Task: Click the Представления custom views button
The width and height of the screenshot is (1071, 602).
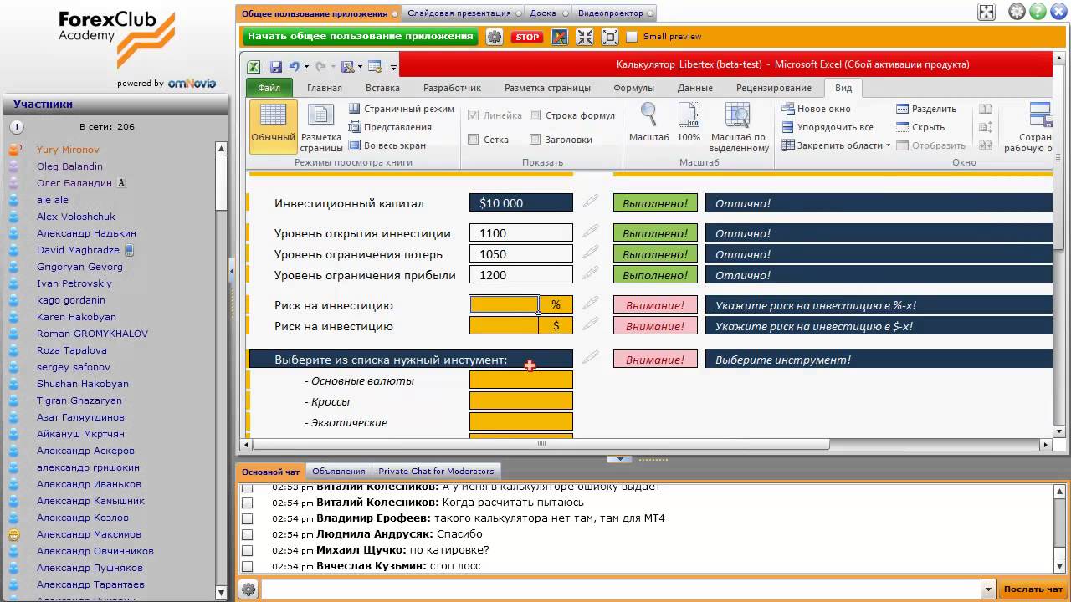Action: 390,127
